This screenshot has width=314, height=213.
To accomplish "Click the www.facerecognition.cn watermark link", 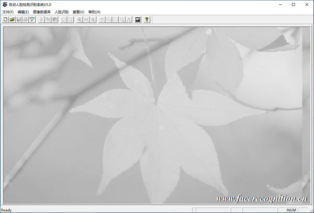I will (262, 199).
